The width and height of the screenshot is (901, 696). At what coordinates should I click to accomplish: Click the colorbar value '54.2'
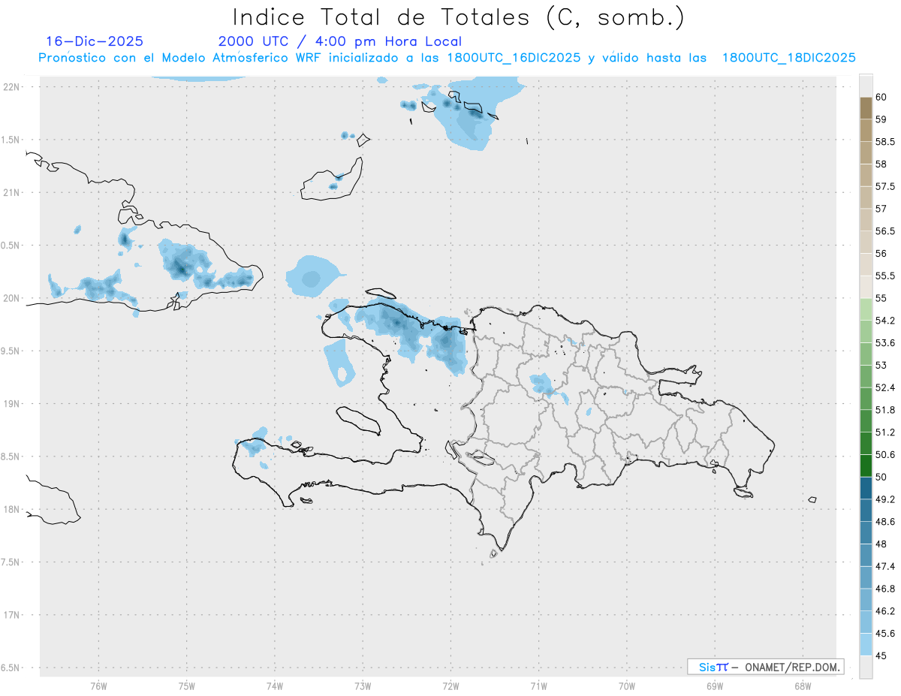(885, 321)
